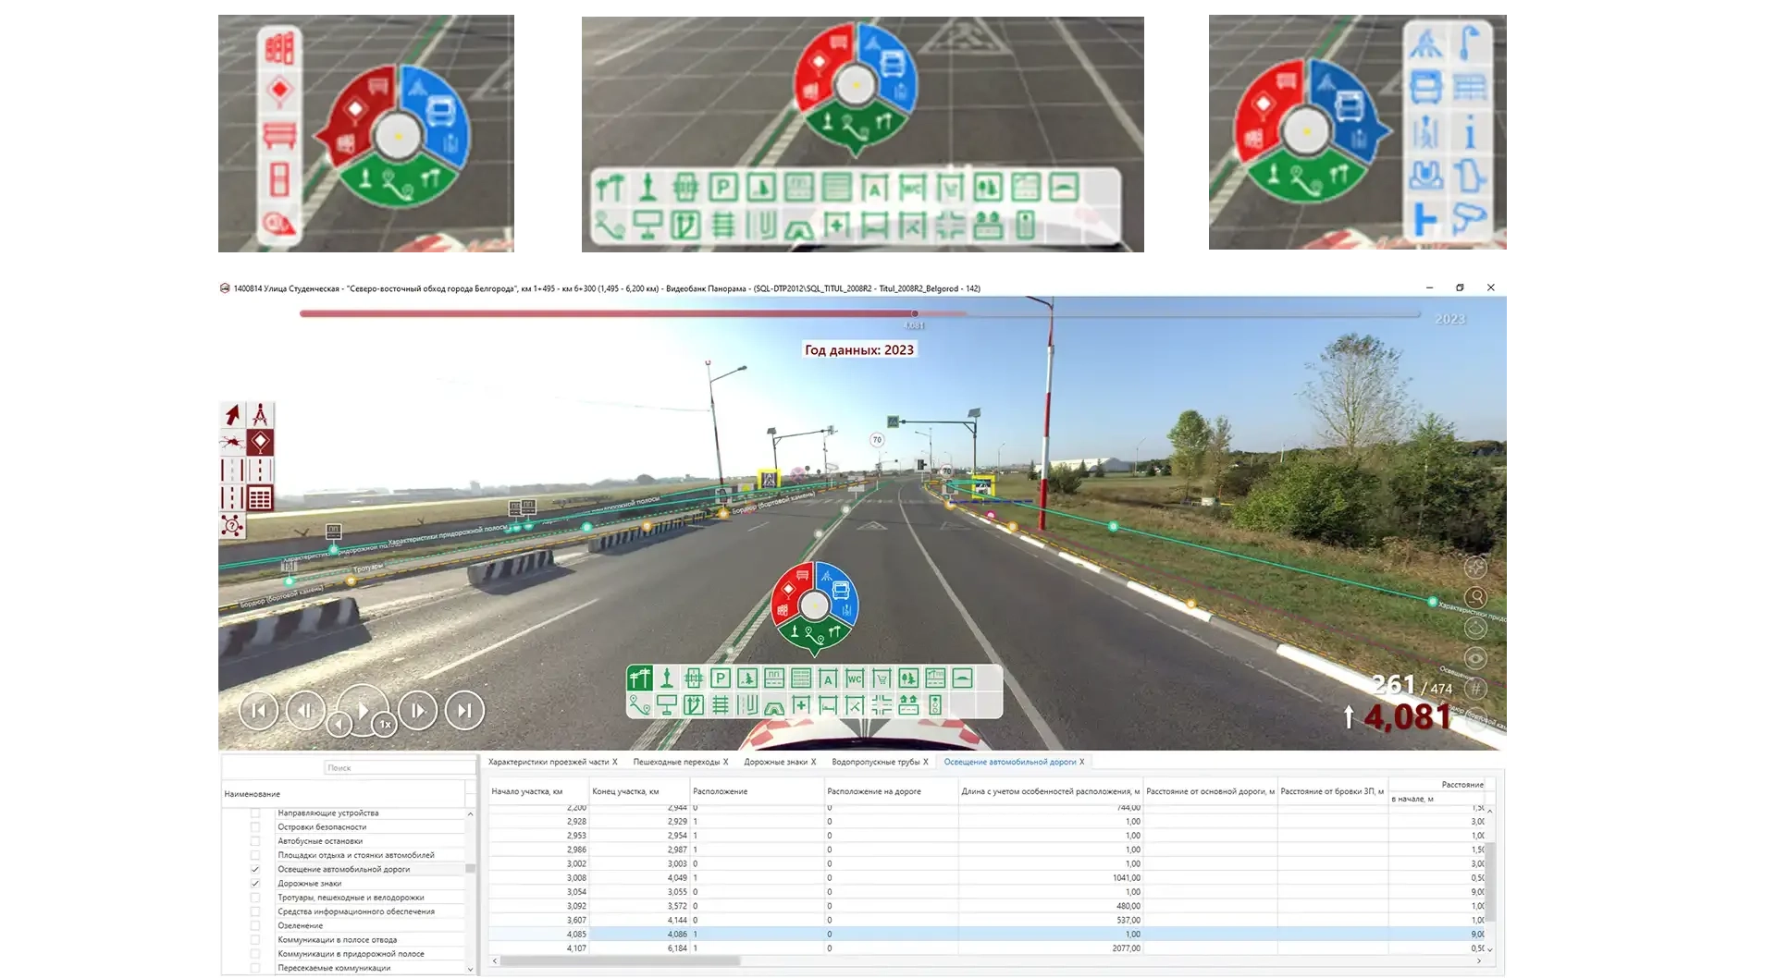Click the compass measurement tool icon

click(x=260, y=414)
